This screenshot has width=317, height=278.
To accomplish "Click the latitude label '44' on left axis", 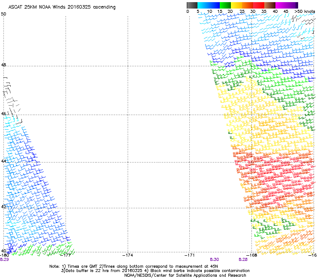I will pyautogui.click(x=3, y=161).
